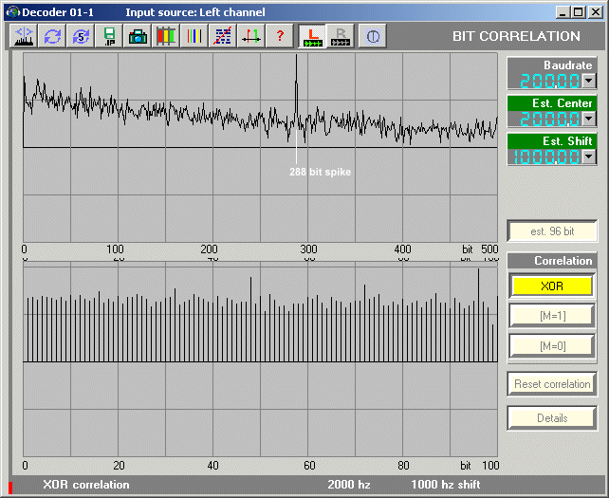Open the Est. Shift dropdown arrow
The height and width of the screenshot is (498, 609).
point(589,157)
